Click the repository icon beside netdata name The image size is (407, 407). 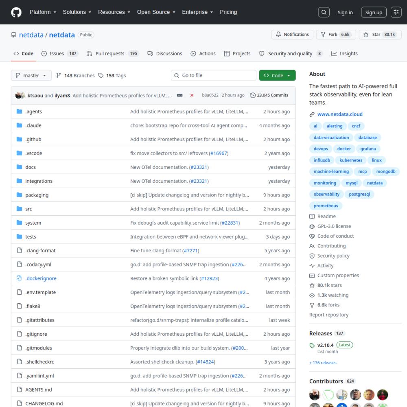coord(13,35)
